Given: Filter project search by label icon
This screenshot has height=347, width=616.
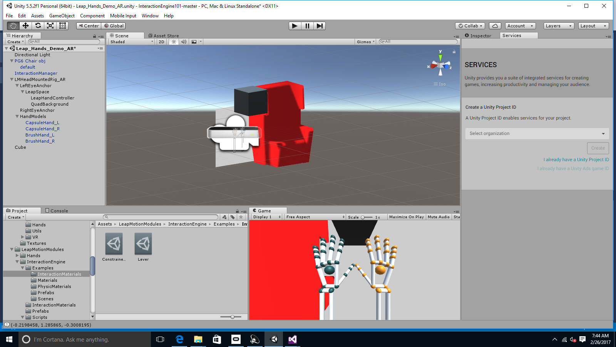Looking at the screenshot, I should tap(233, 217).
